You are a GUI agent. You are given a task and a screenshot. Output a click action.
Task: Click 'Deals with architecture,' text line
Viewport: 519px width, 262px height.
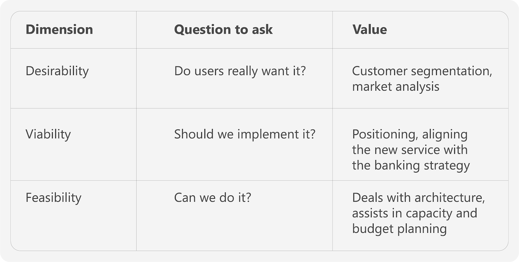[419, 198]
